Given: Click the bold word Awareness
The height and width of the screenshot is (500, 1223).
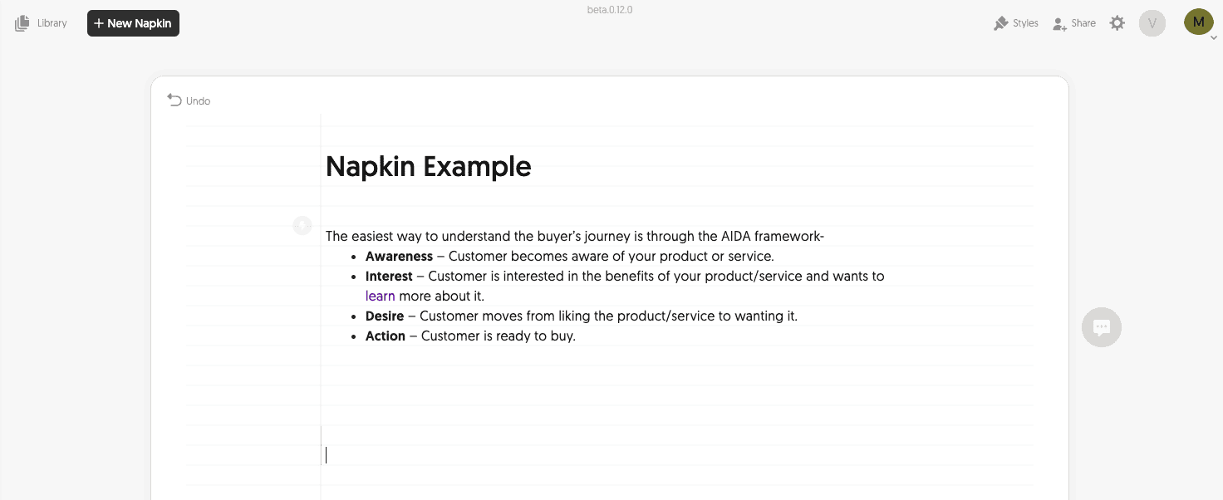Looking at the screenshot, I should coord(399,256).
